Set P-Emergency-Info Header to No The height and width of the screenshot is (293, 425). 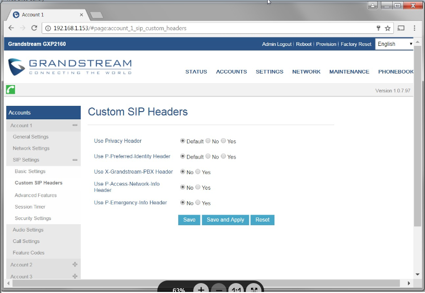coord(182,203)
